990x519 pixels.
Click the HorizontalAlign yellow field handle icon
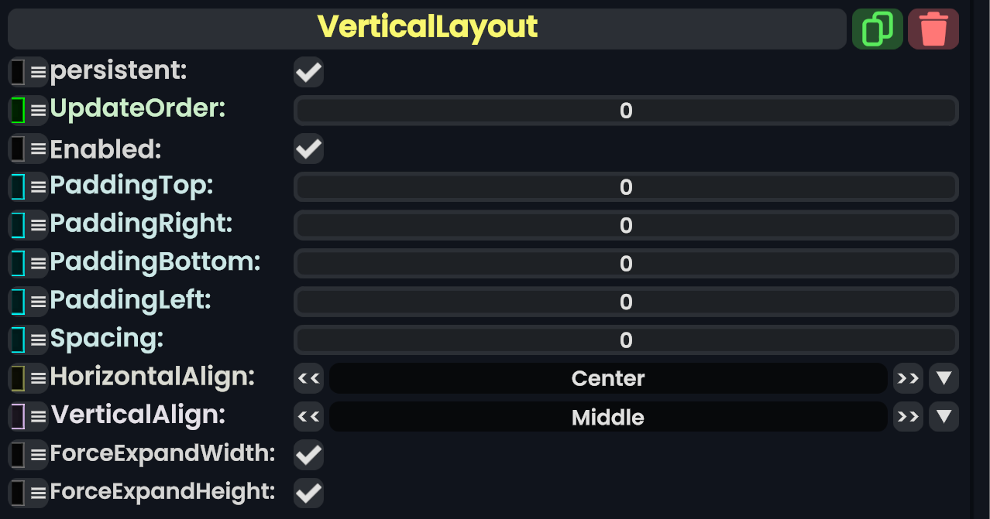(19, 377)
